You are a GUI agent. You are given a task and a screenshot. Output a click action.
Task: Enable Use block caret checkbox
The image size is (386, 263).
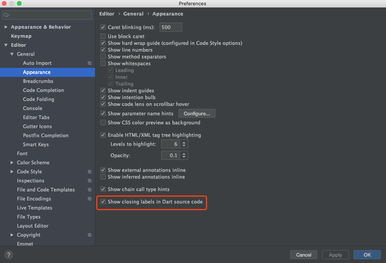pos(103,37)
